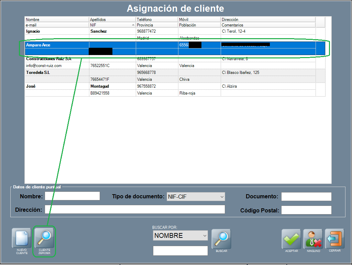Click the search text box under Buscar por
Image resolution: width=352 pixels, height=265 pixels.
coord(180,251)
